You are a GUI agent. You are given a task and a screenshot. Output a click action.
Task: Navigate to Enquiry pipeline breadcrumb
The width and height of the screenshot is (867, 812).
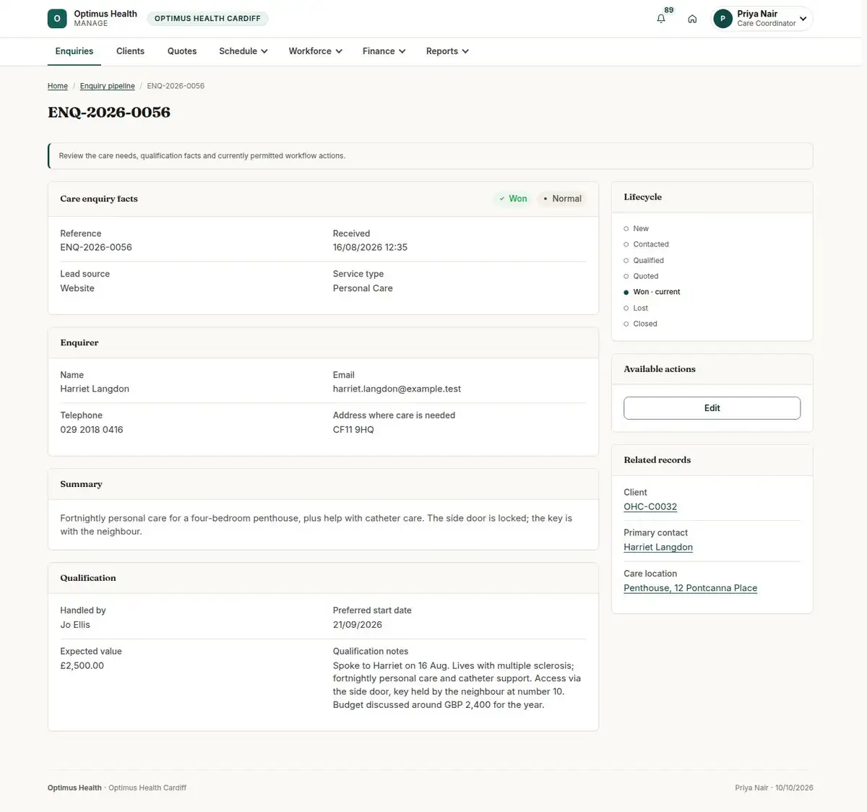(x=108, y=86)
